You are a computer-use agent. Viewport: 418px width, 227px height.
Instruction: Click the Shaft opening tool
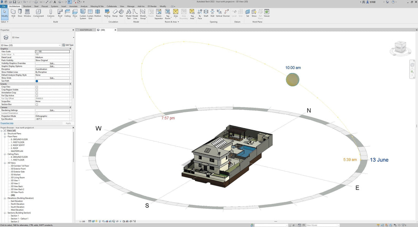click(x=206, y=13)
